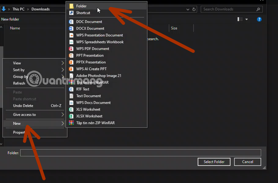Choose Folder from the New submenu
The image size is (278, 183).
click(x=106, y=6)
